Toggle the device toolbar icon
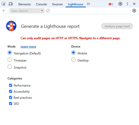 pos(11,4)
